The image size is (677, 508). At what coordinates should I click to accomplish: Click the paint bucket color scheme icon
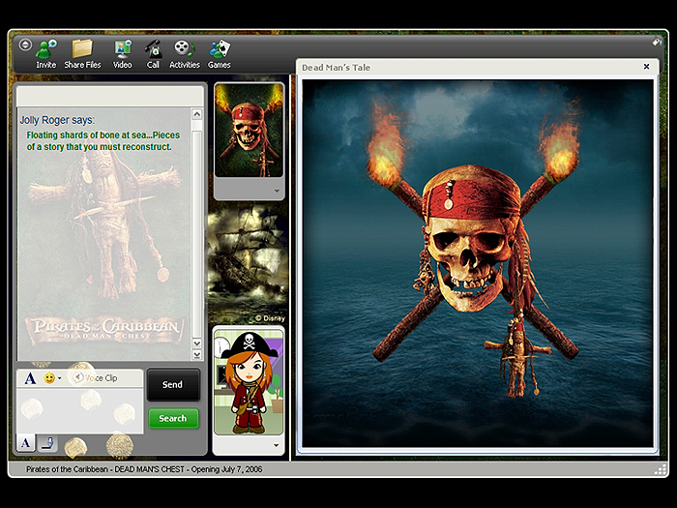click(658, 43)
